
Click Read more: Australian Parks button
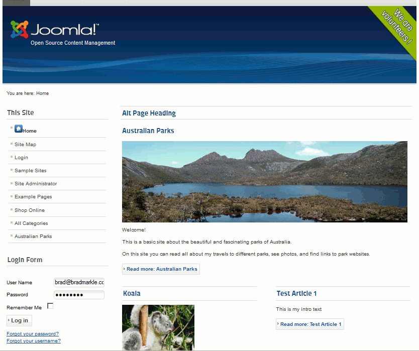[x=161, y=269]
